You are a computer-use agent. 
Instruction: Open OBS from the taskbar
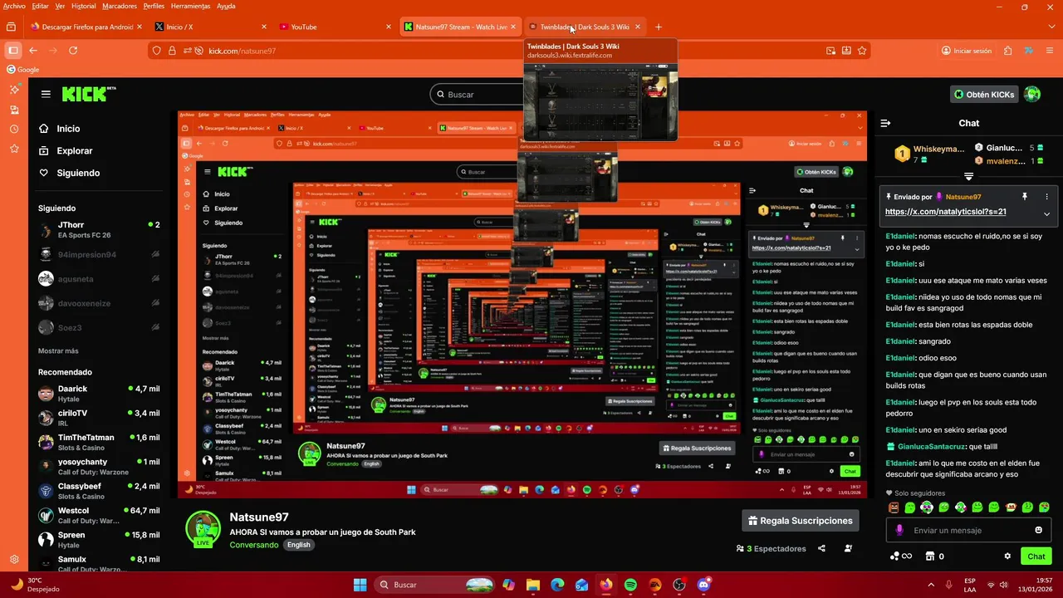coord(679,585)
